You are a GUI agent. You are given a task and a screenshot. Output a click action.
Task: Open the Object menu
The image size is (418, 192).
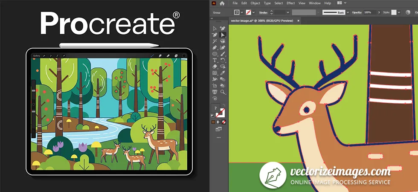(x=255, y=3)
